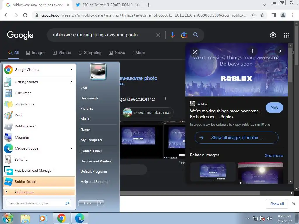The height and width of the screenshot is (224, 299).
Task: Open Devices and Printers
Action: tap(96, 161)
